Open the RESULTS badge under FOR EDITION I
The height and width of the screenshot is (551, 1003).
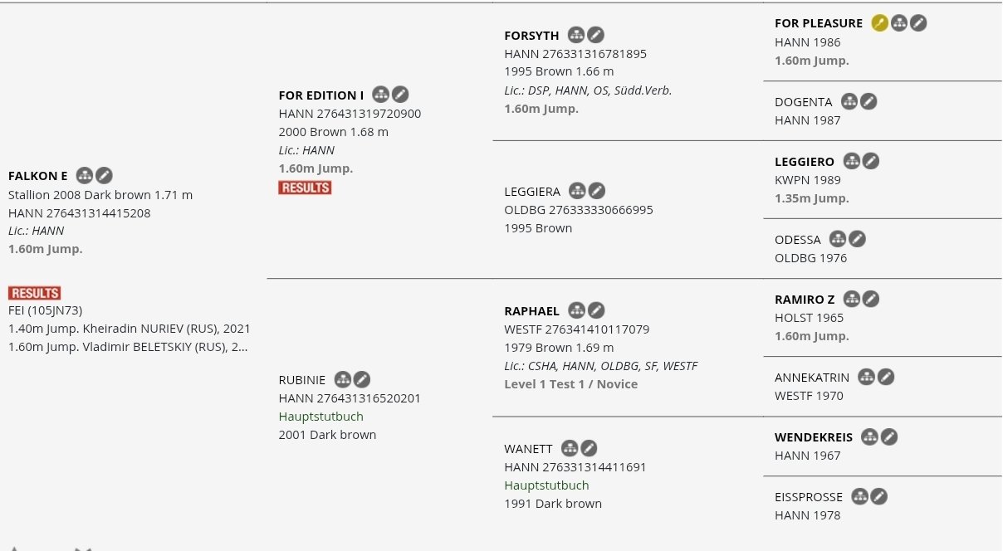point(305,188)
